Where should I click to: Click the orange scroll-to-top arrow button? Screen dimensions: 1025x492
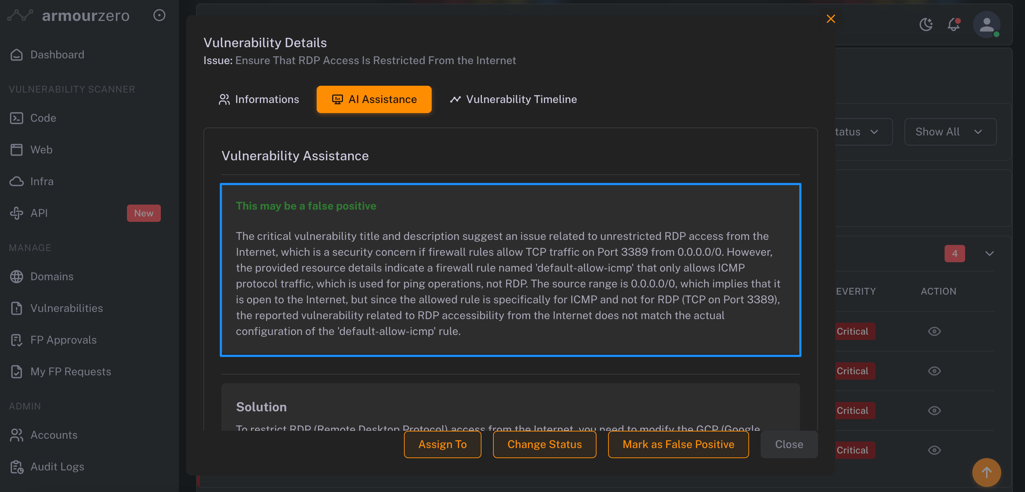(986, 472)
